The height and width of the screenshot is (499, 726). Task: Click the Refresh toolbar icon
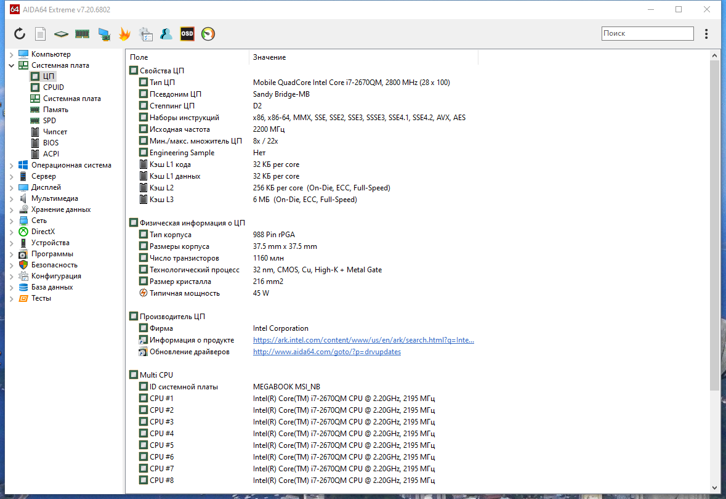20,34
